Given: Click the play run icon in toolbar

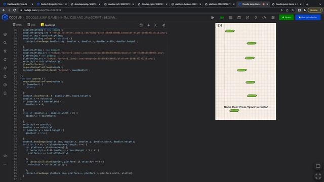Looking at the screenshot, I should point(213,18).
